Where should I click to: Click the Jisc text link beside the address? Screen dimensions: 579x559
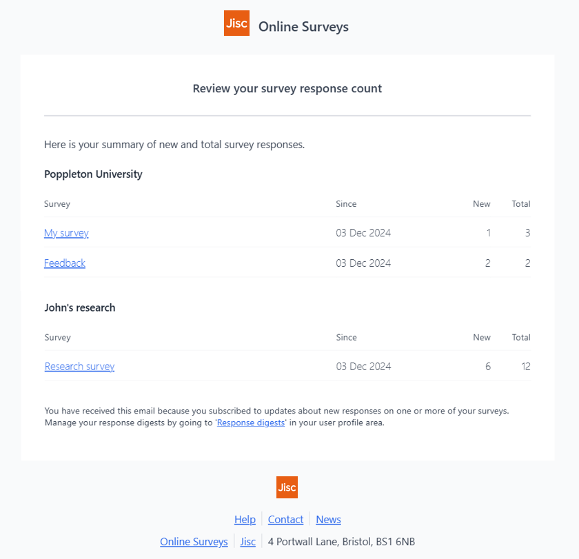click(247, 542)
